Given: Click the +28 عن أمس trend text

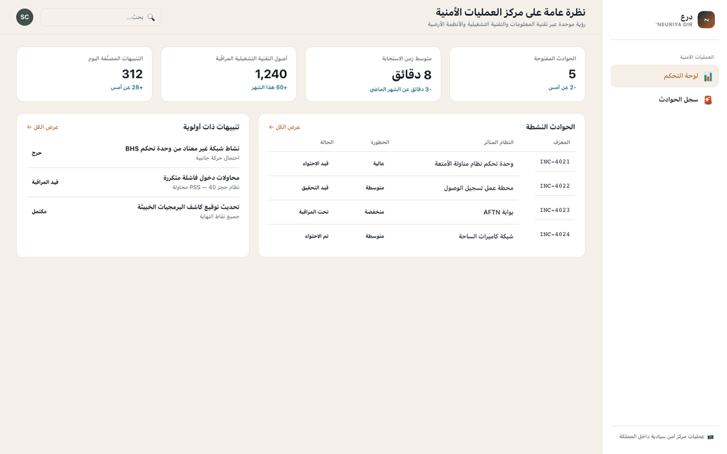Looking at the screenshot, I should [x=127, y=87].
